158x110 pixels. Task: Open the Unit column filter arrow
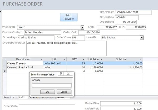click(65, 59)
